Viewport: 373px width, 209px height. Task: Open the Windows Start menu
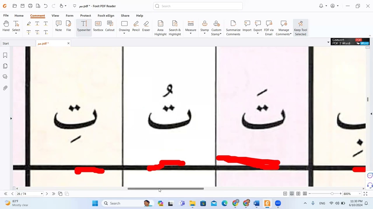[x=95, y=203]
